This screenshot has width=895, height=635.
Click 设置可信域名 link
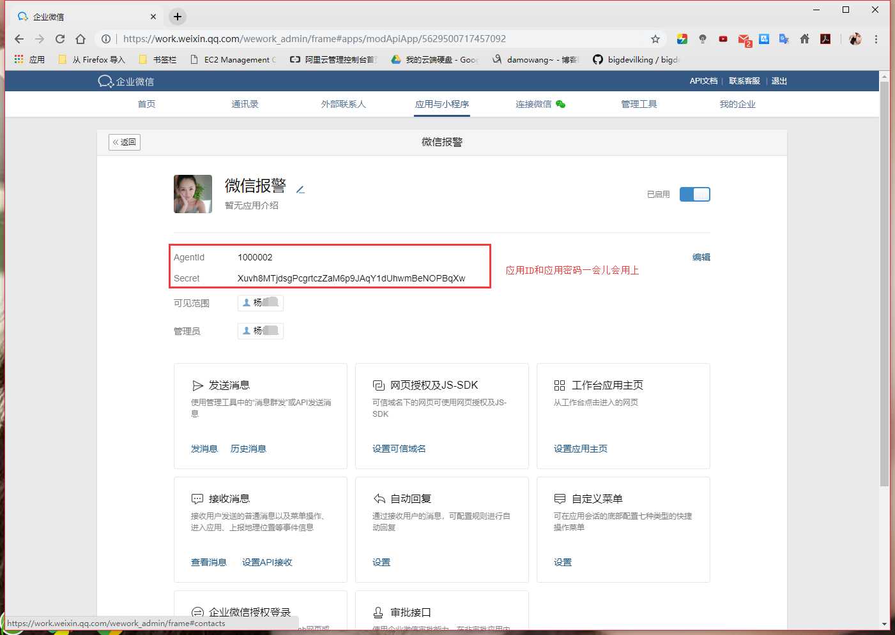click(x=399, y=449)
